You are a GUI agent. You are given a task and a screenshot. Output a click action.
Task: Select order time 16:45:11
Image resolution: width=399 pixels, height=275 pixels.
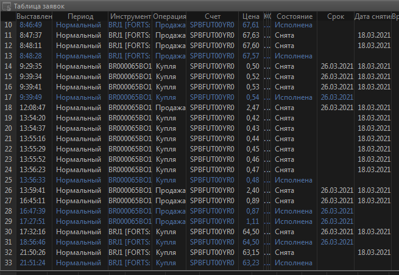(32, 201)
